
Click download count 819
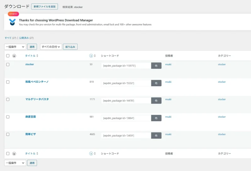click(x=92, y=82)
